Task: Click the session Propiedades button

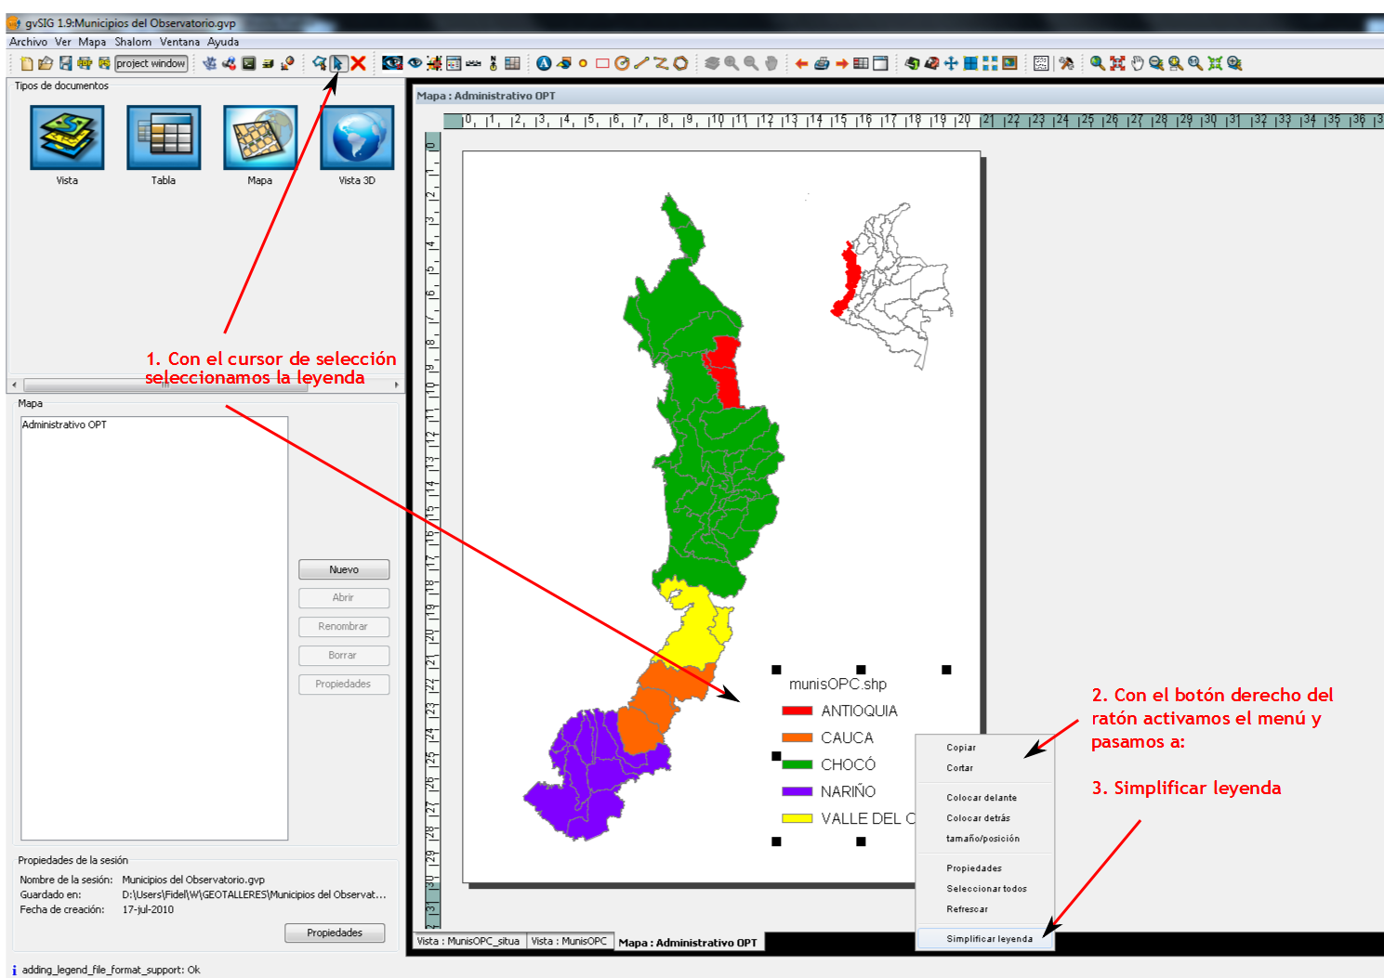Action: point(335,932)
